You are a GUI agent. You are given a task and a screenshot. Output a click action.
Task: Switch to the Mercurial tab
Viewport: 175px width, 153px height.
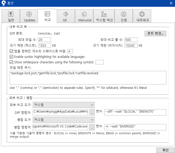tap(84, 16)
